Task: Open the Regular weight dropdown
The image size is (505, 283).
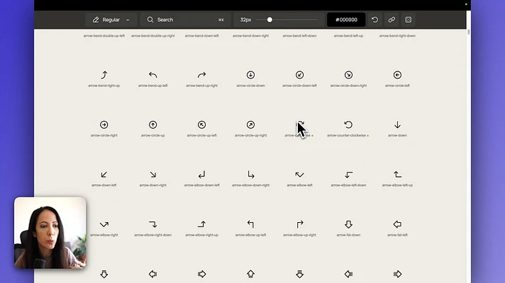Action: [111, 20]
